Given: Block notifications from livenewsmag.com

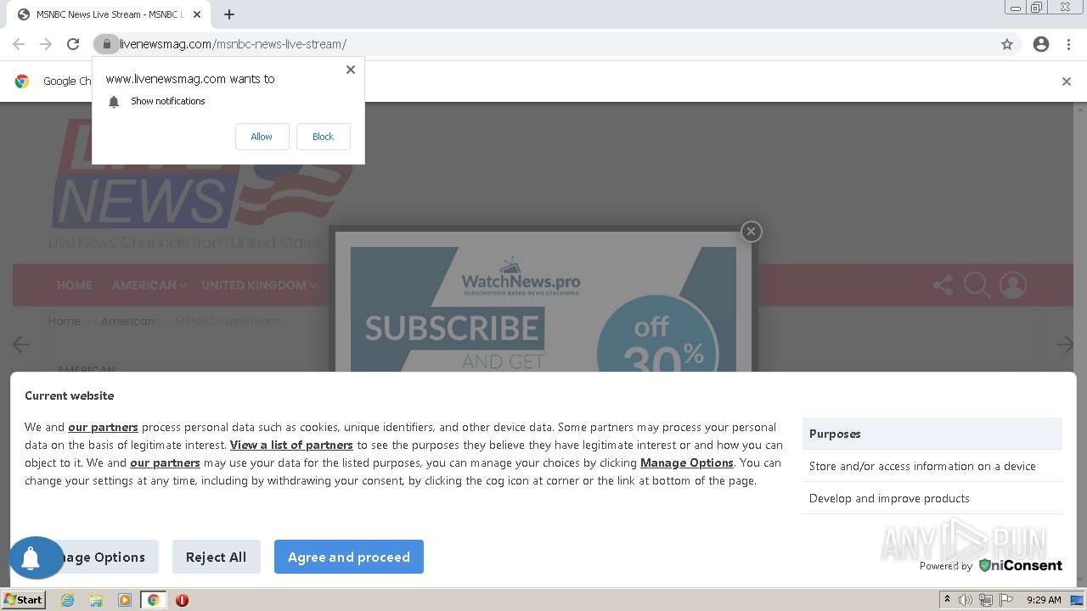Looking at the screenshot, I should [x=323, y=137].
